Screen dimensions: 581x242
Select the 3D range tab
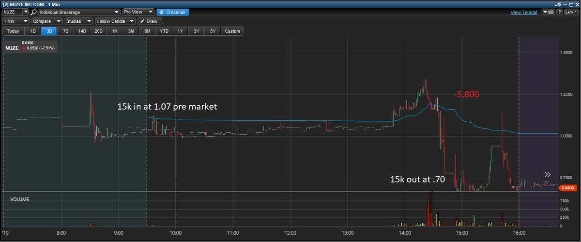49,31
